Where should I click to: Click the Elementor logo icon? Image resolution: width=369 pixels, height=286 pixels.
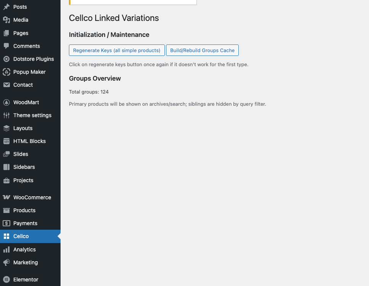[6, 280]
